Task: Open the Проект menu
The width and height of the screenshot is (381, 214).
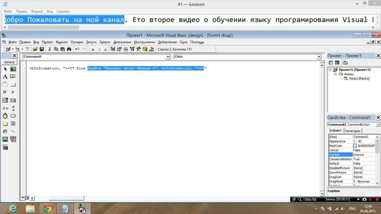Action: (x=47, y=42)
